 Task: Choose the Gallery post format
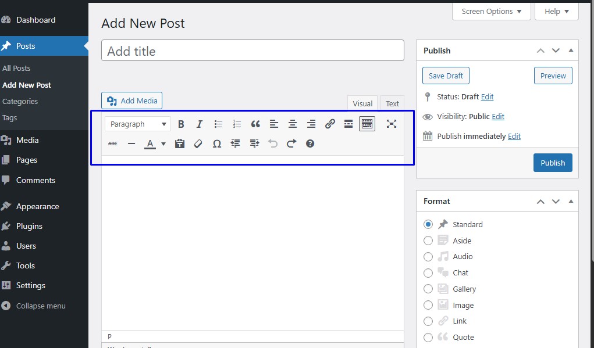coord(428,289)
